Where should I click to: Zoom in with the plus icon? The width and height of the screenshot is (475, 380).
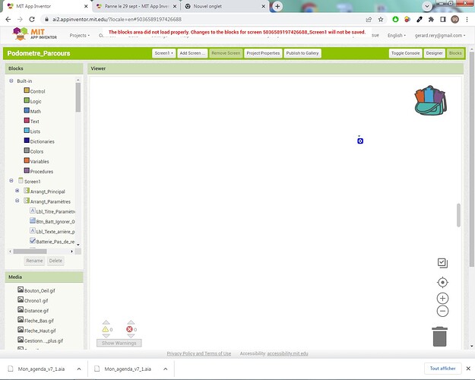[442, 298]
